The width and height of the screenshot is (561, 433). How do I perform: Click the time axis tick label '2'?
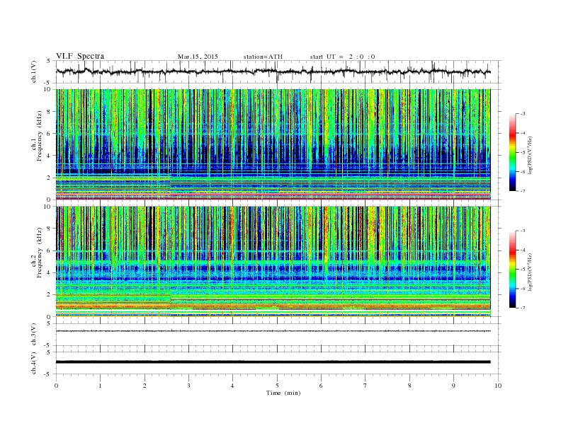(x=144, y=386)
